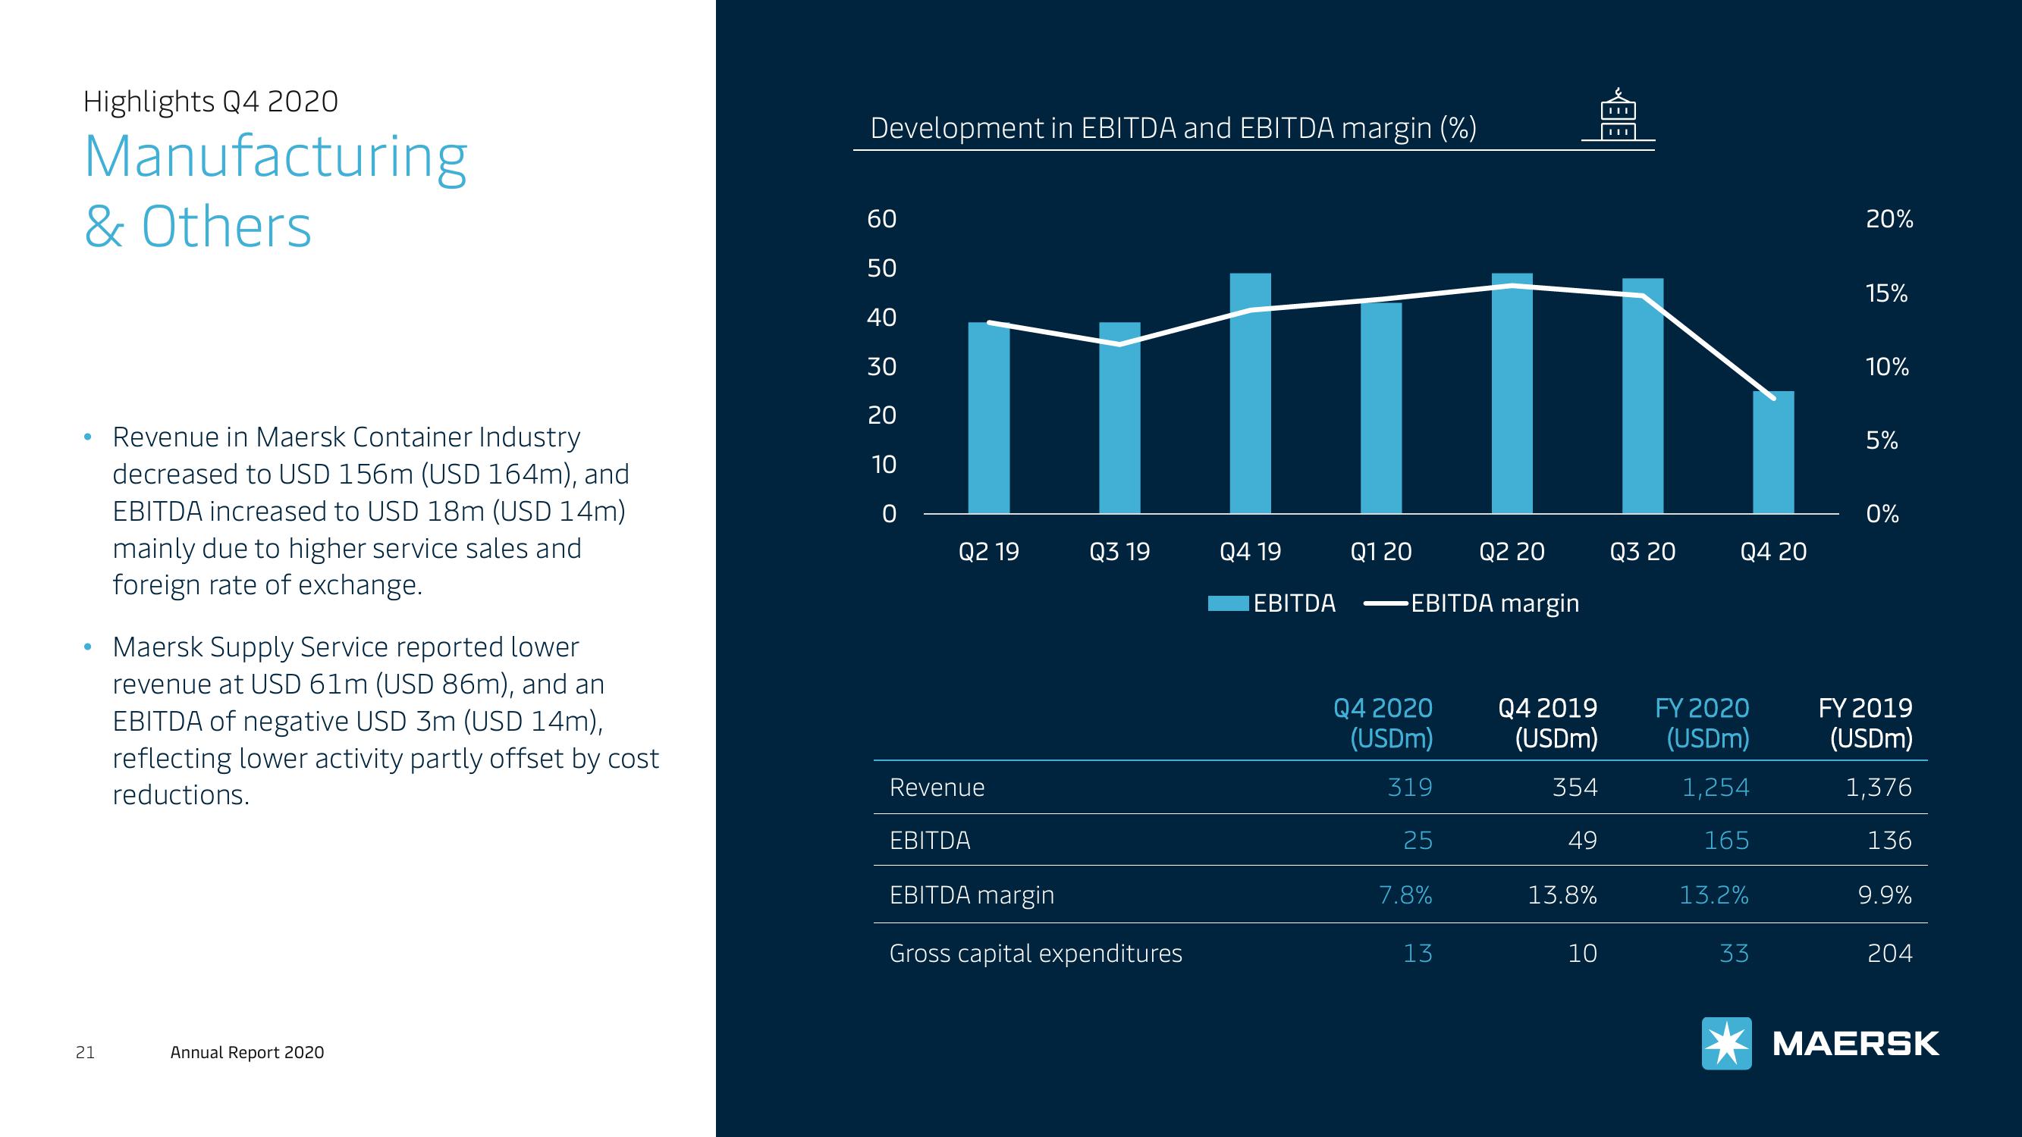Click the 'Q2 19' axis label

pos(989,553)
